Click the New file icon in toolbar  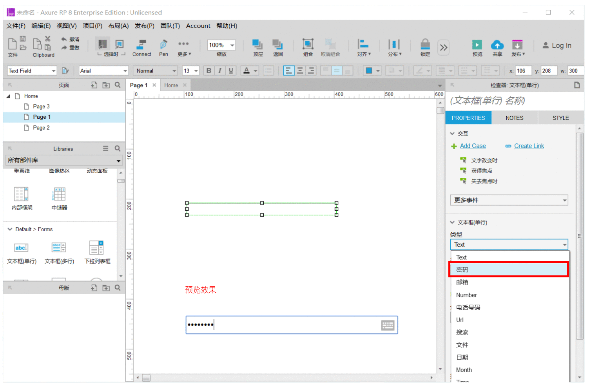tap(12, 43)
